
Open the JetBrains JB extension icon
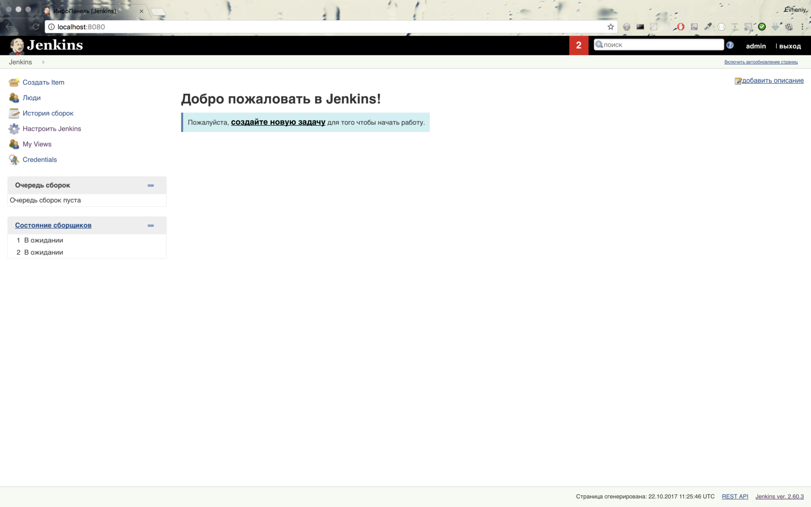click(x=694, y=27)
